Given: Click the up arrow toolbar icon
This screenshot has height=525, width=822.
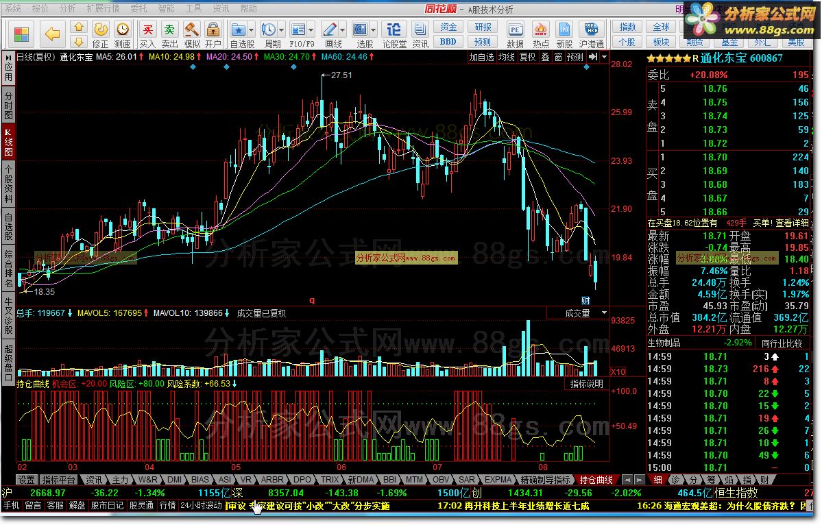Looking at the screenshot, I should tap(79, 26).
